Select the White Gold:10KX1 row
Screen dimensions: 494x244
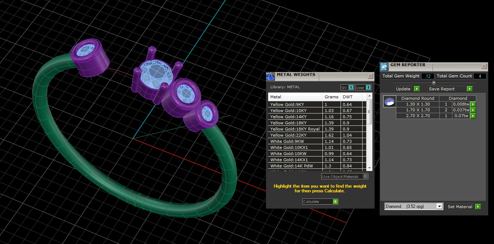coord(317,147)
